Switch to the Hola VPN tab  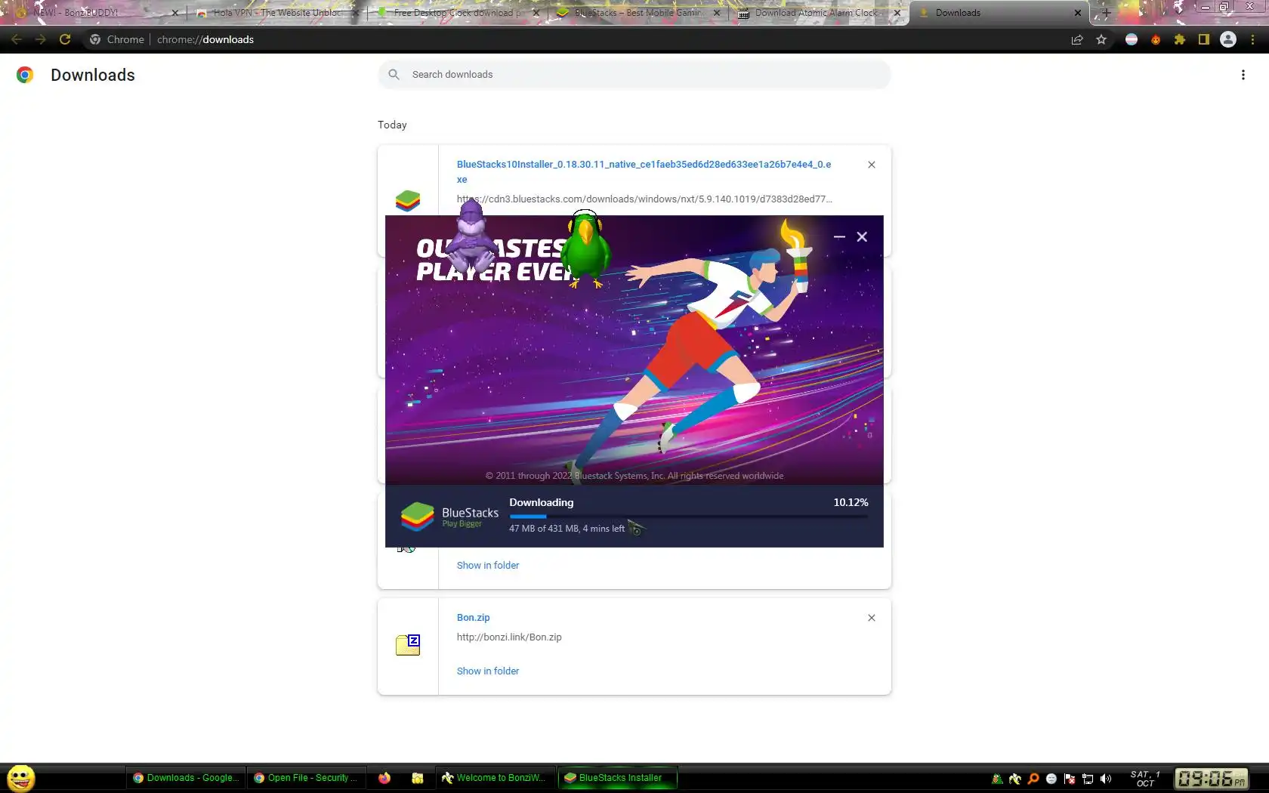[x=276, y=13]
